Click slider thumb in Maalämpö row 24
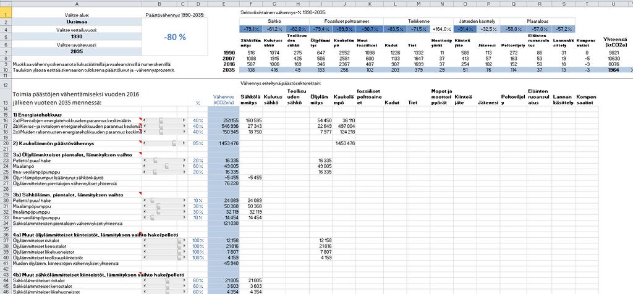Screen dimensions: 633x294 coord(166,166)
